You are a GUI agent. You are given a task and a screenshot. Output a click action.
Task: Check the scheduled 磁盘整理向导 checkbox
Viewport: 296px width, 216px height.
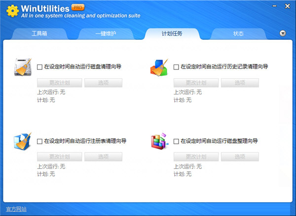[177, 141]
